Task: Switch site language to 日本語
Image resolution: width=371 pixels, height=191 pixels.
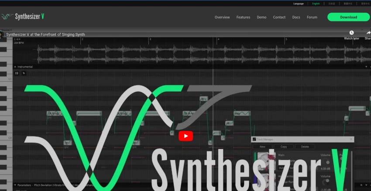Action: click(332, 3)
